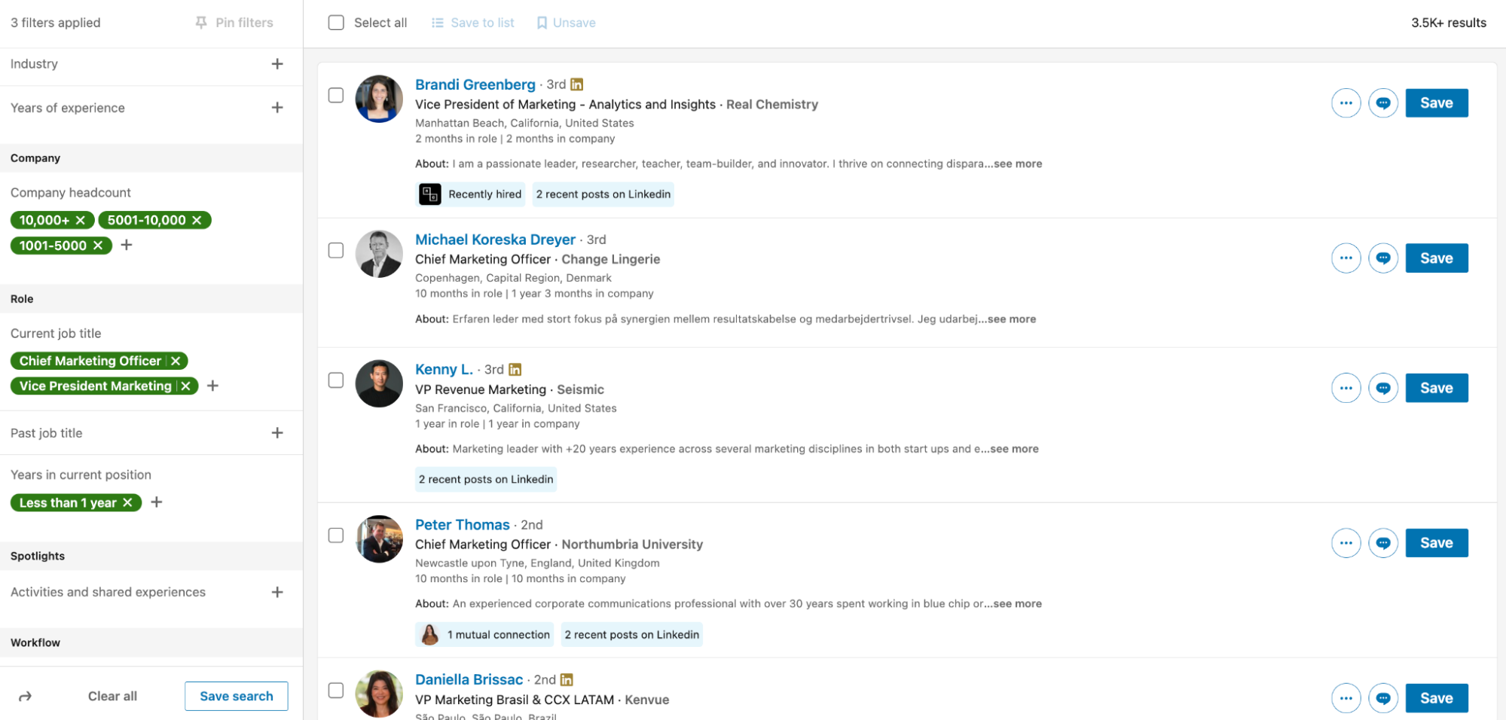Add another Company headcount value
The image size is (1506, 720).
[127, 245]
